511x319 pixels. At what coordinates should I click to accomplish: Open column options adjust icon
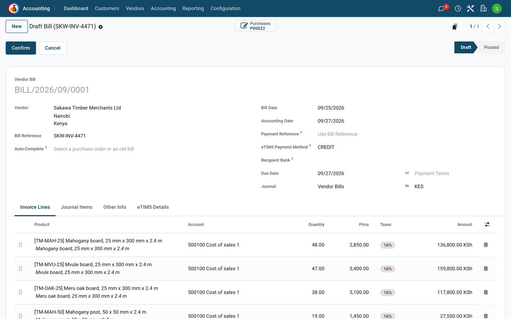tap(487, 225)
